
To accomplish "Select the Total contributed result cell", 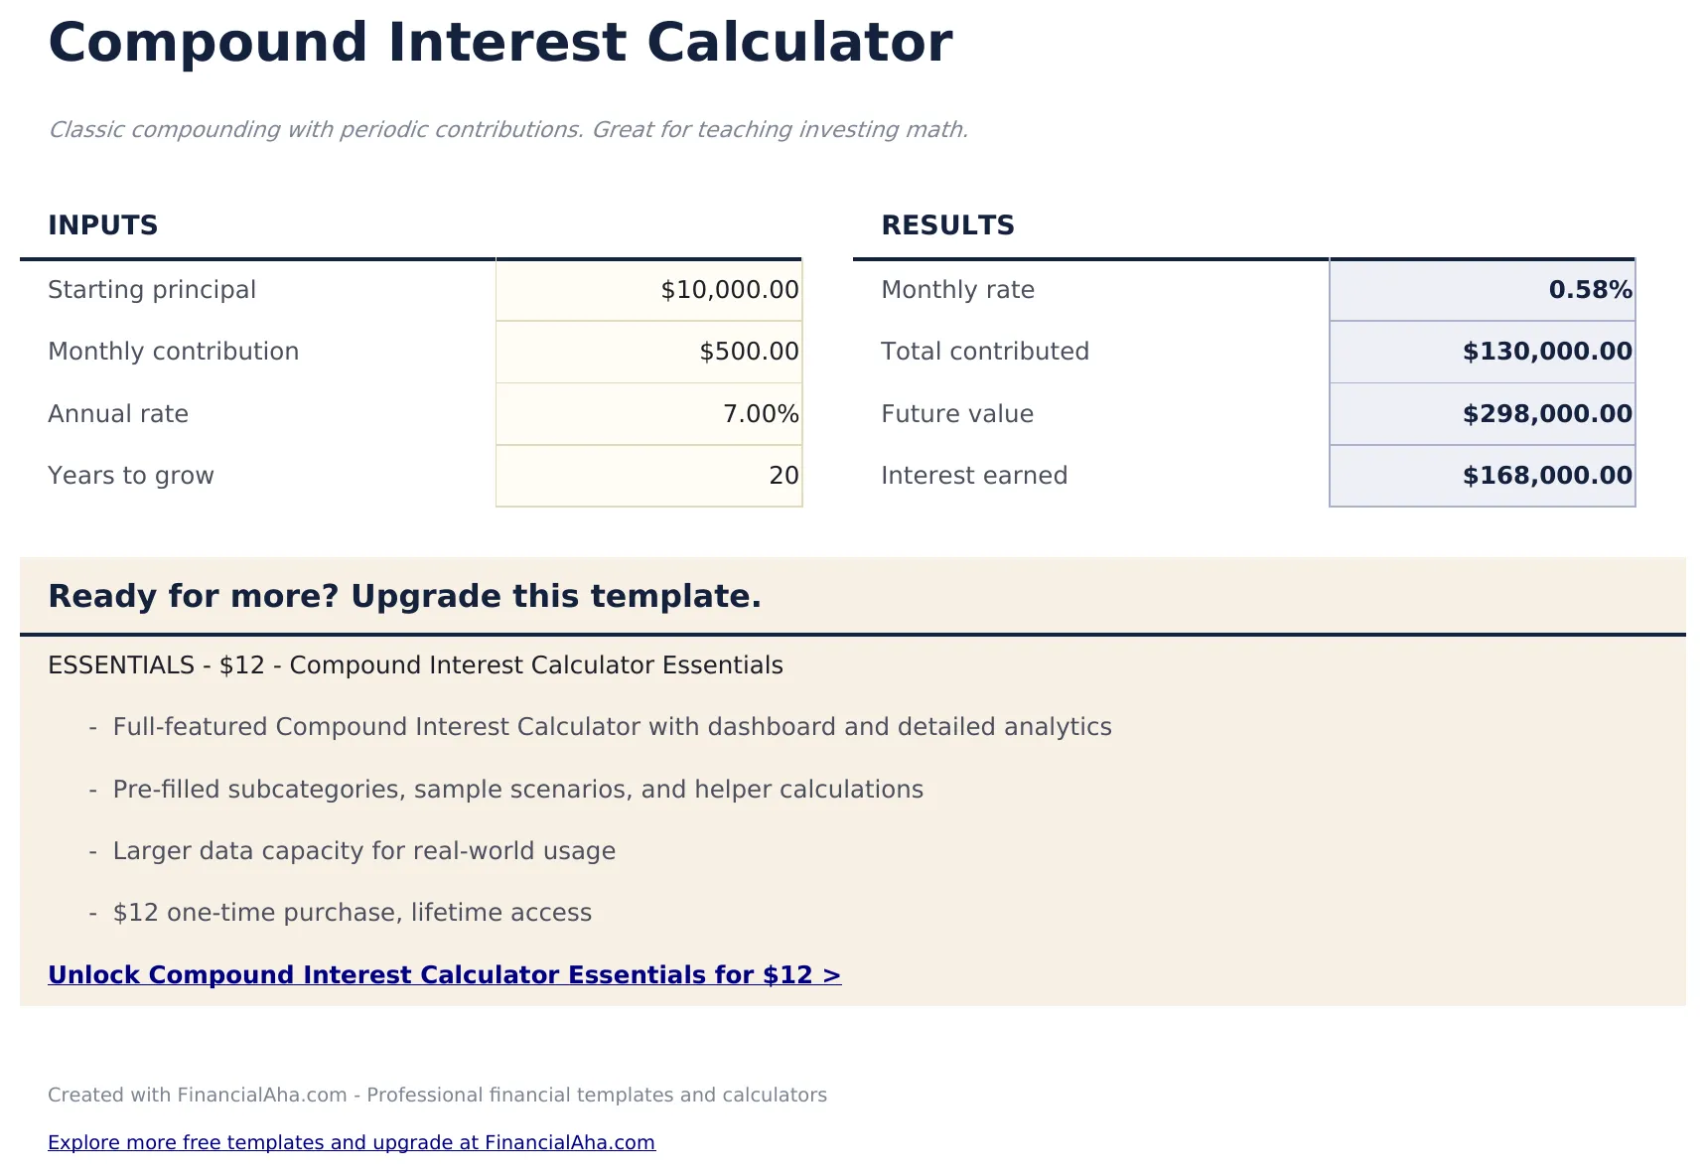I will coord(1481,352).
